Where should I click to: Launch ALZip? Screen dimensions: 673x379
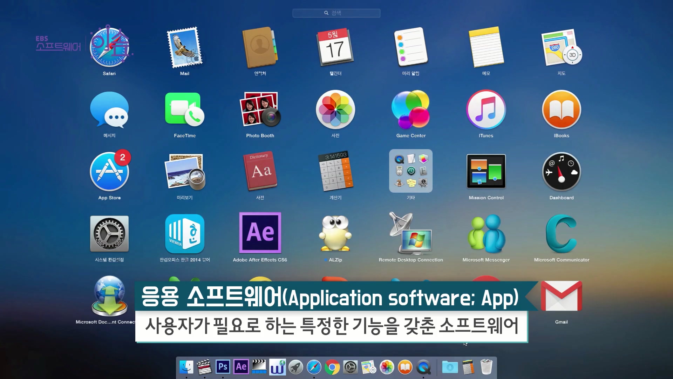click(x=335, y=233)
